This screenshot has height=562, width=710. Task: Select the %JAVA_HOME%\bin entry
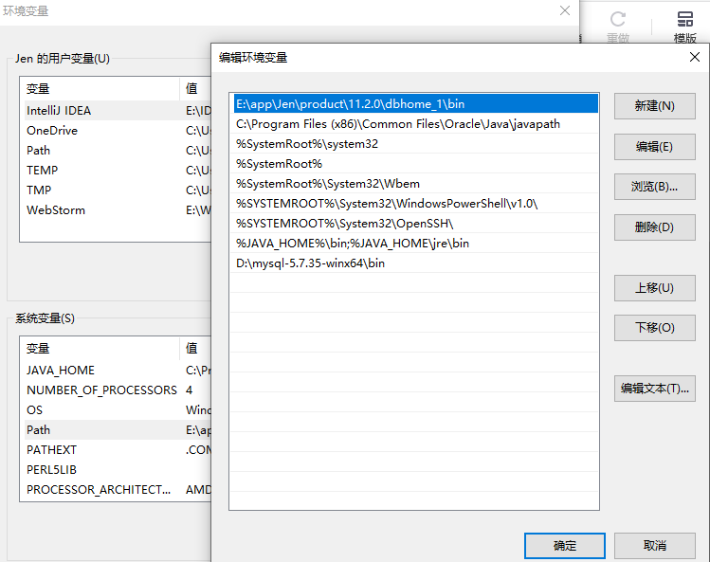[x=416, y=244]
